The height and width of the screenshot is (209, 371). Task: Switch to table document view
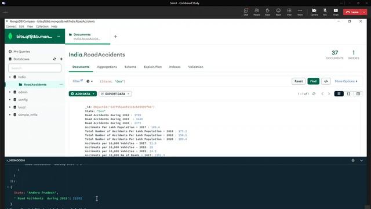tap(358, 94)
